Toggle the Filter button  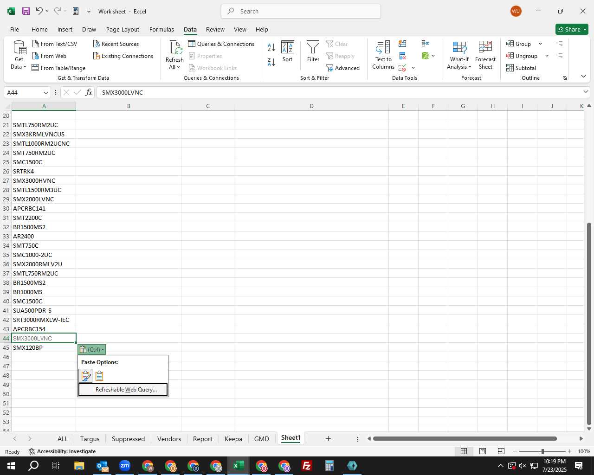pos(313,51)
